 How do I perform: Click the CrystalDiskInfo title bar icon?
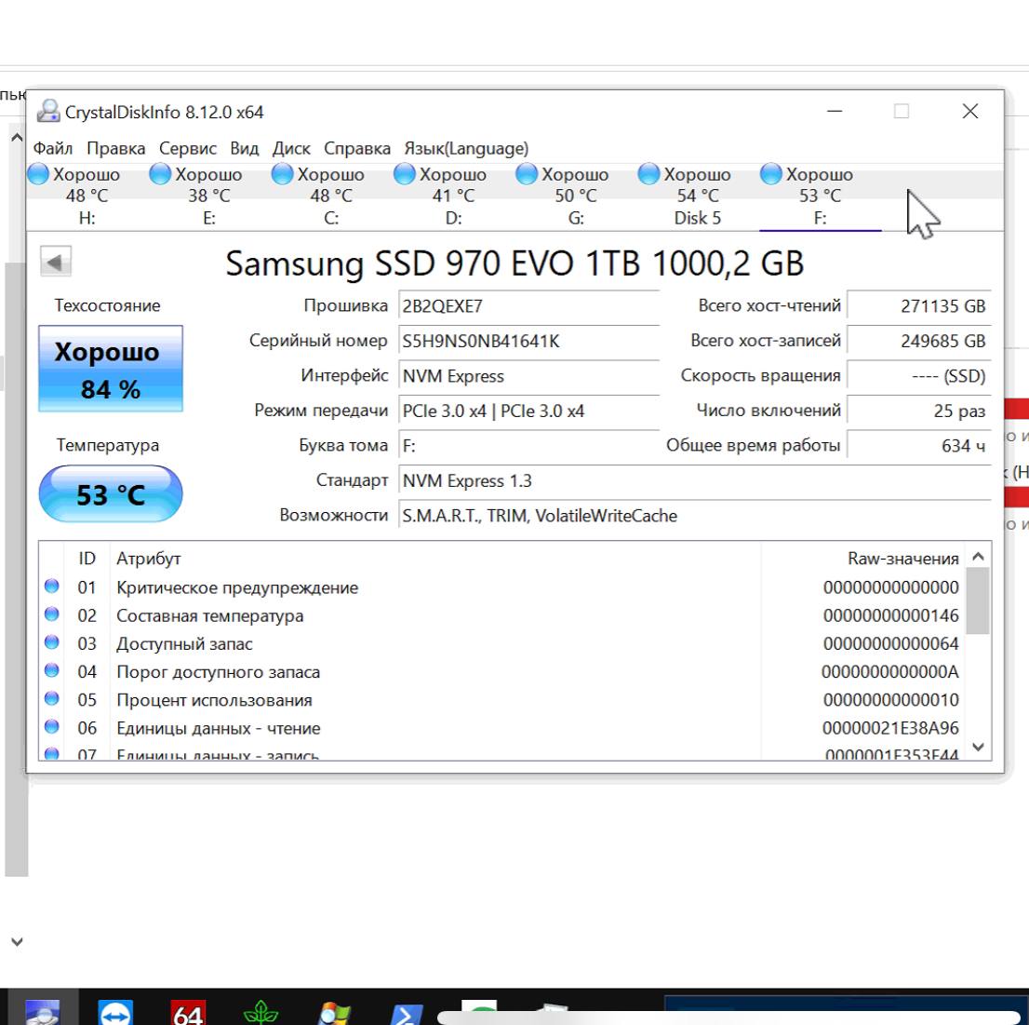coord(47,112)
